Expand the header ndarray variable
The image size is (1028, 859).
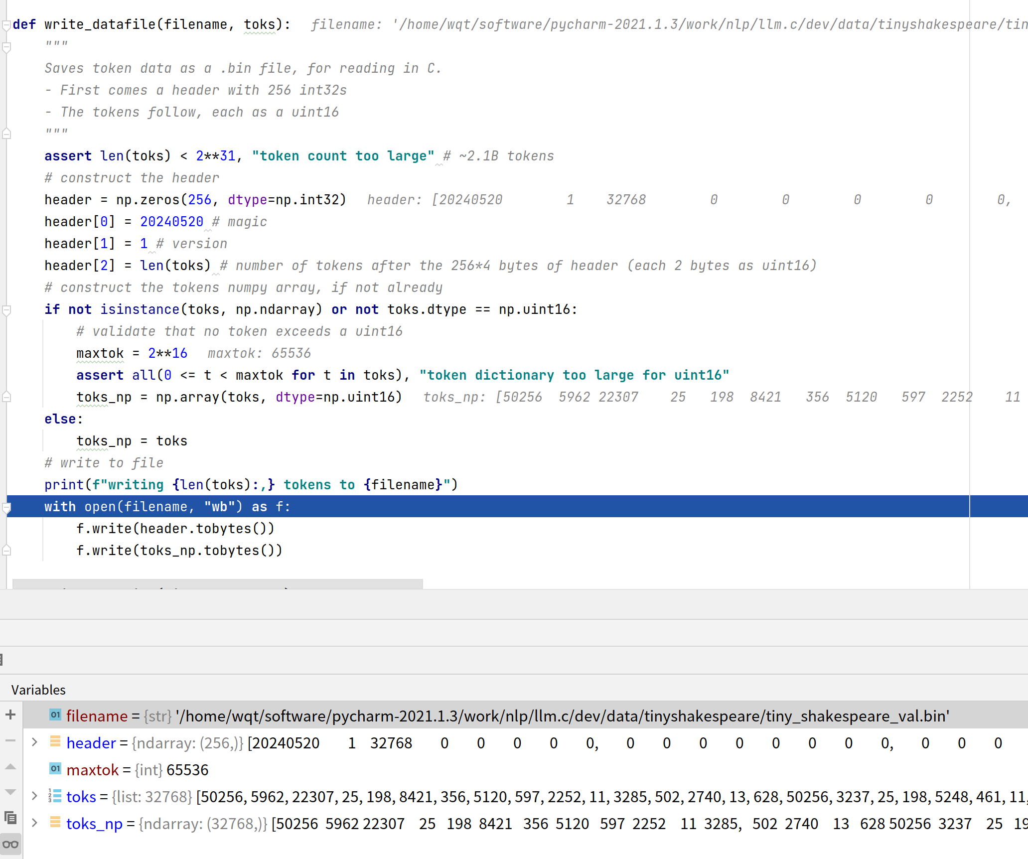coord(34,742)
